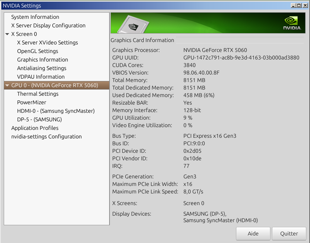Go to OpenGL Settings

pos(37,51)
